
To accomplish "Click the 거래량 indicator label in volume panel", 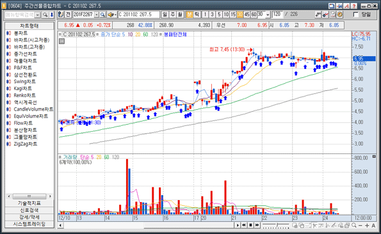I will 70,157.
